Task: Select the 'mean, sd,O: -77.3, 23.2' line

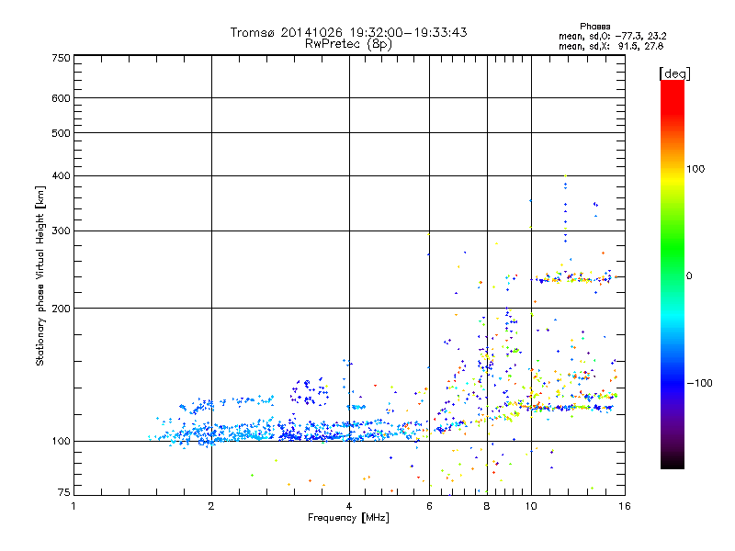Action: [x=612, y=36]
